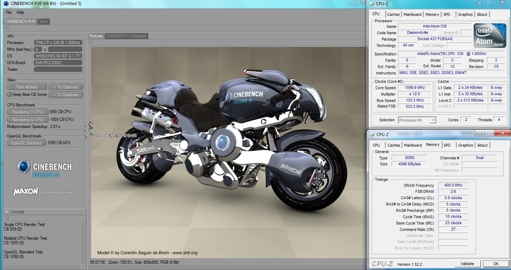The width and height of the screenshot is (511, 270).
Task: Click the 659 CB-CPU score text
Action: click(x=61, y=112)
